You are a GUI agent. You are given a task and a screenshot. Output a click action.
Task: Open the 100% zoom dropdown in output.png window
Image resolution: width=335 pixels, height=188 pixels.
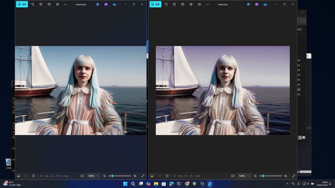coord(93,176)
